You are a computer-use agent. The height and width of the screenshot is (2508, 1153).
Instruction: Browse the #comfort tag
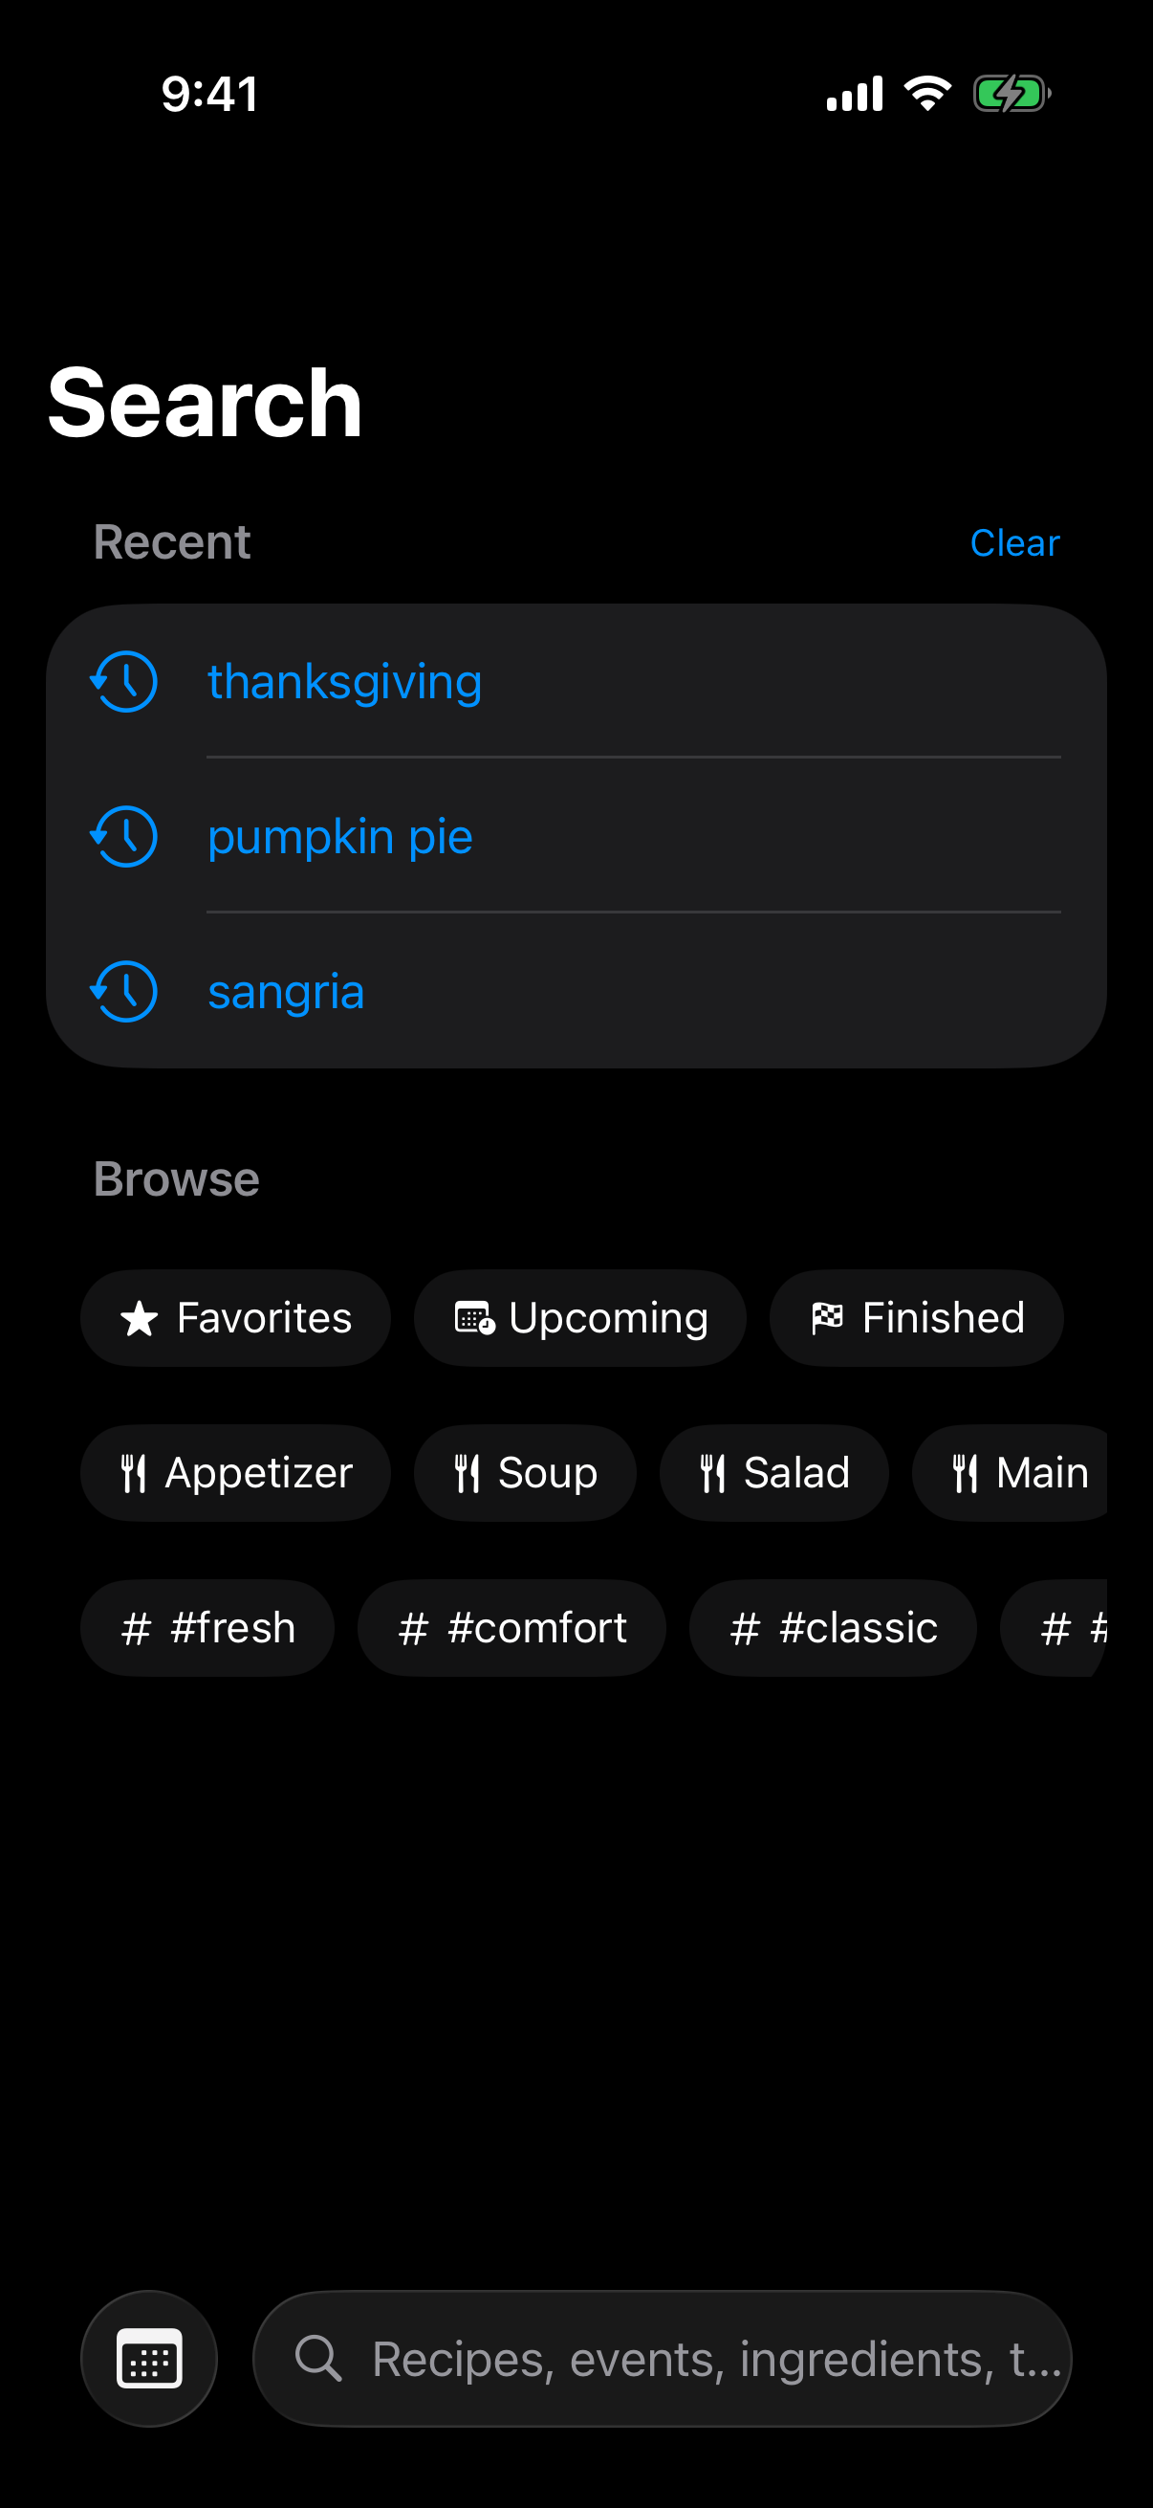(511, 1627)
